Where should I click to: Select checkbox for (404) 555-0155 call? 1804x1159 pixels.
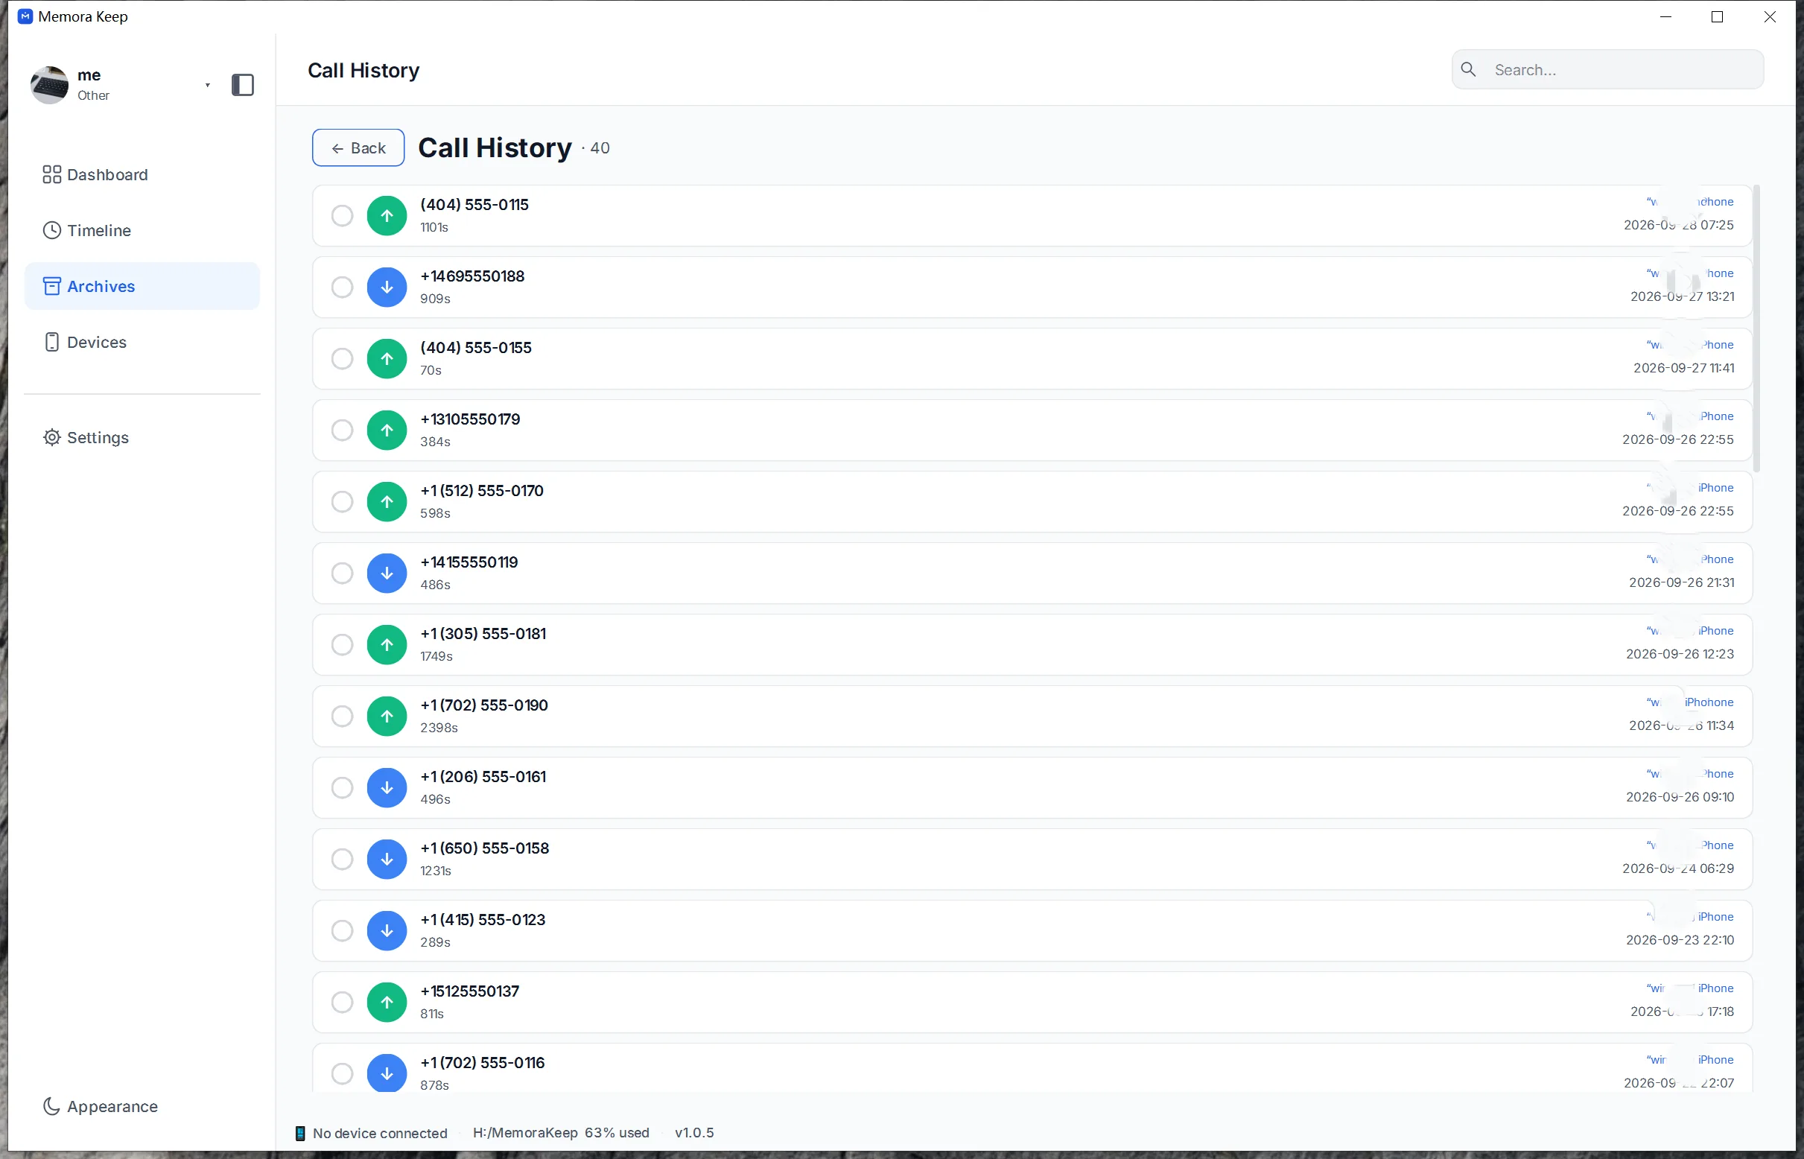(343, 358)
